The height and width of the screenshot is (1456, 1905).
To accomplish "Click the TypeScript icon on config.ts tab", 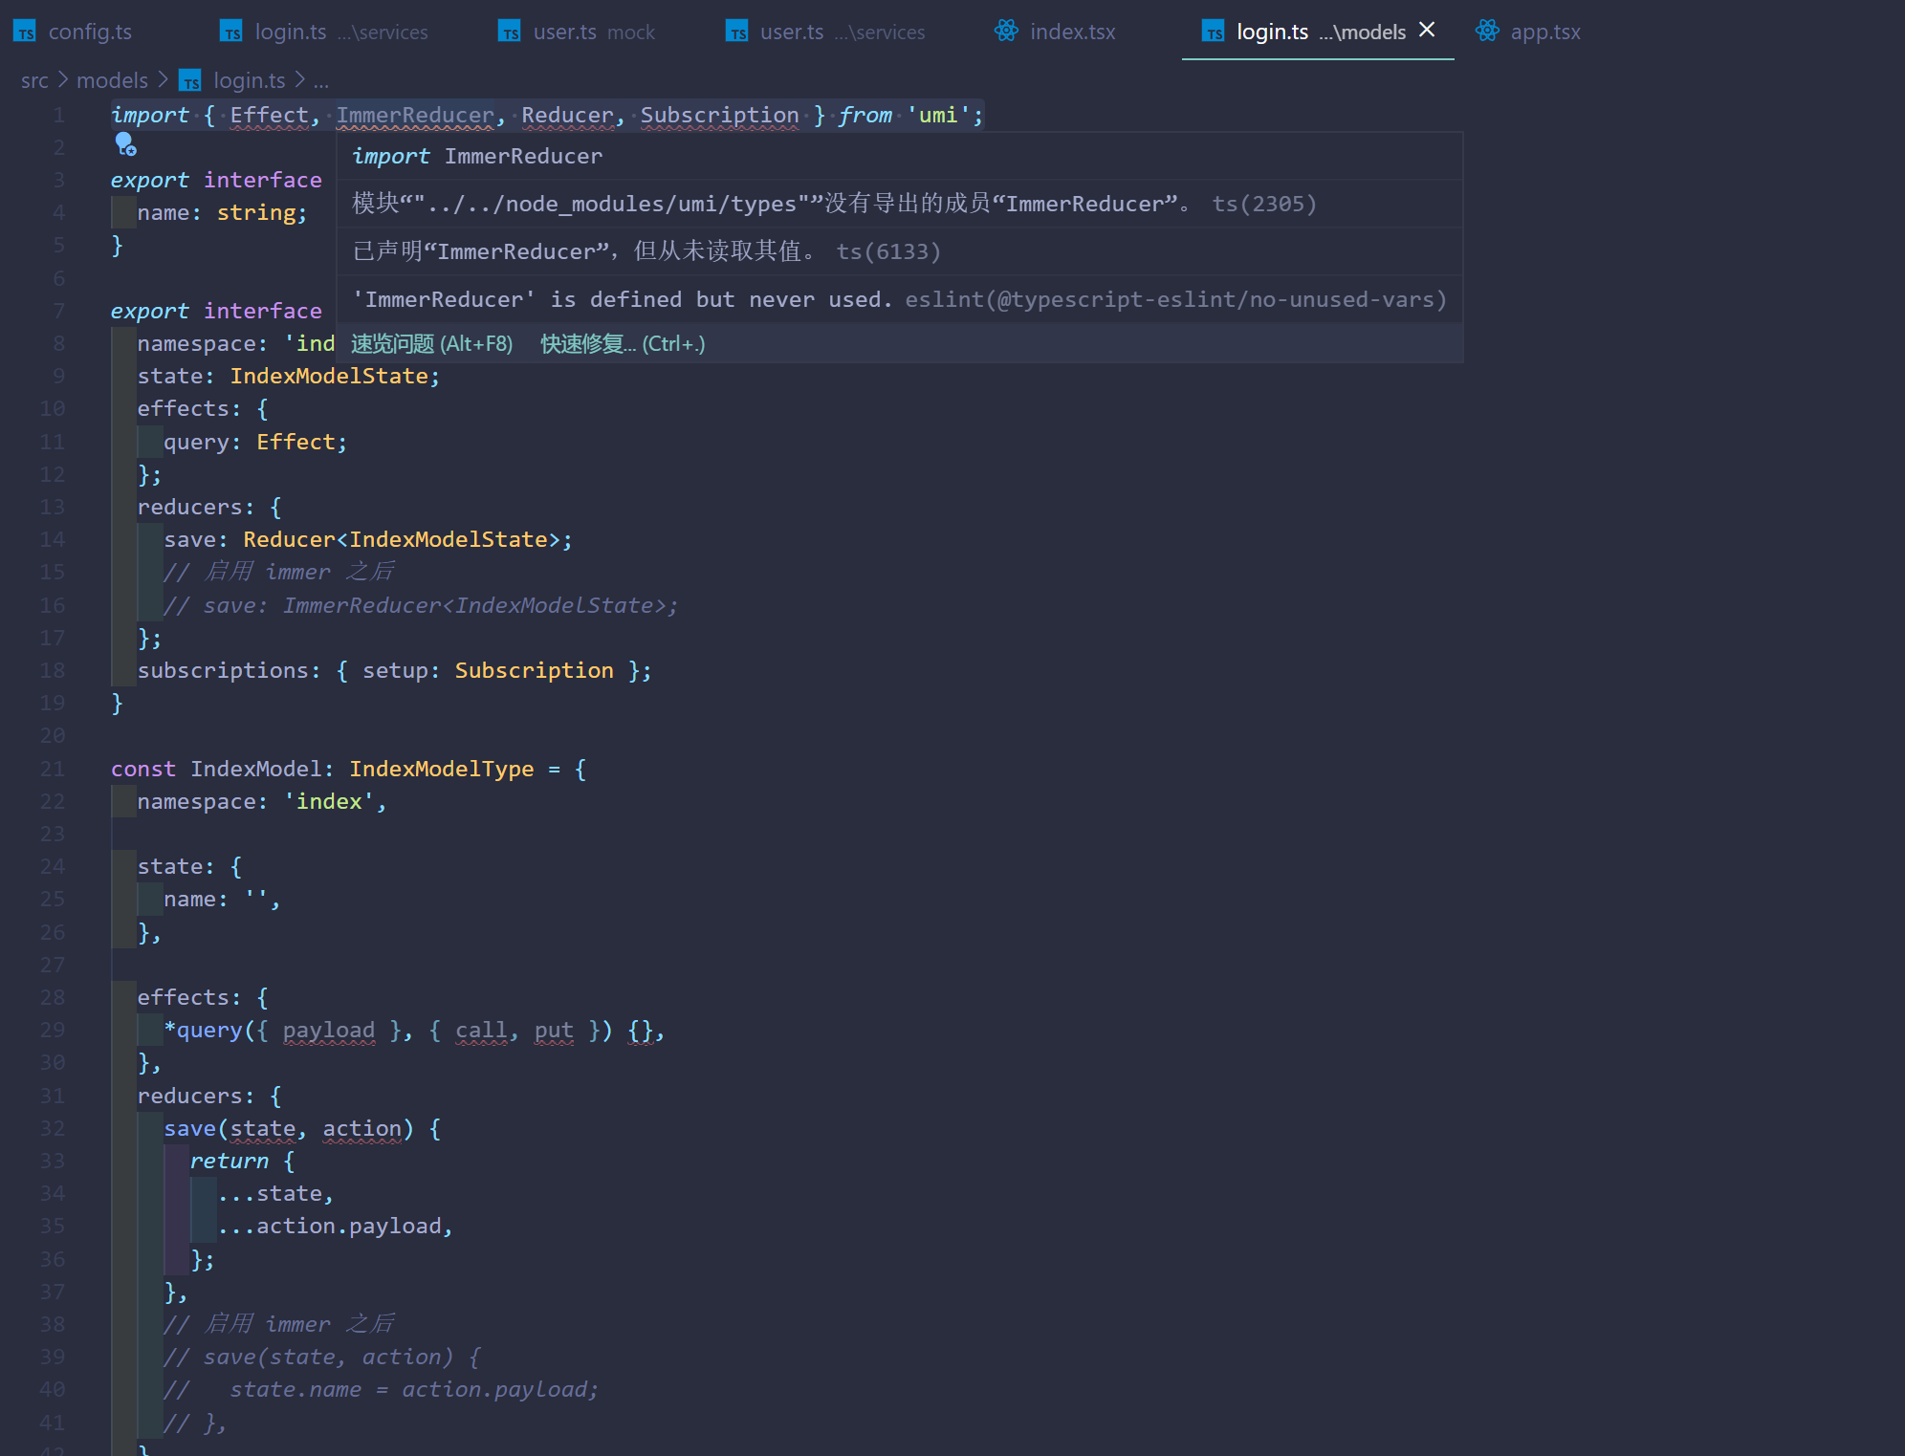I will pyautogui.click(x=25, y=31).
